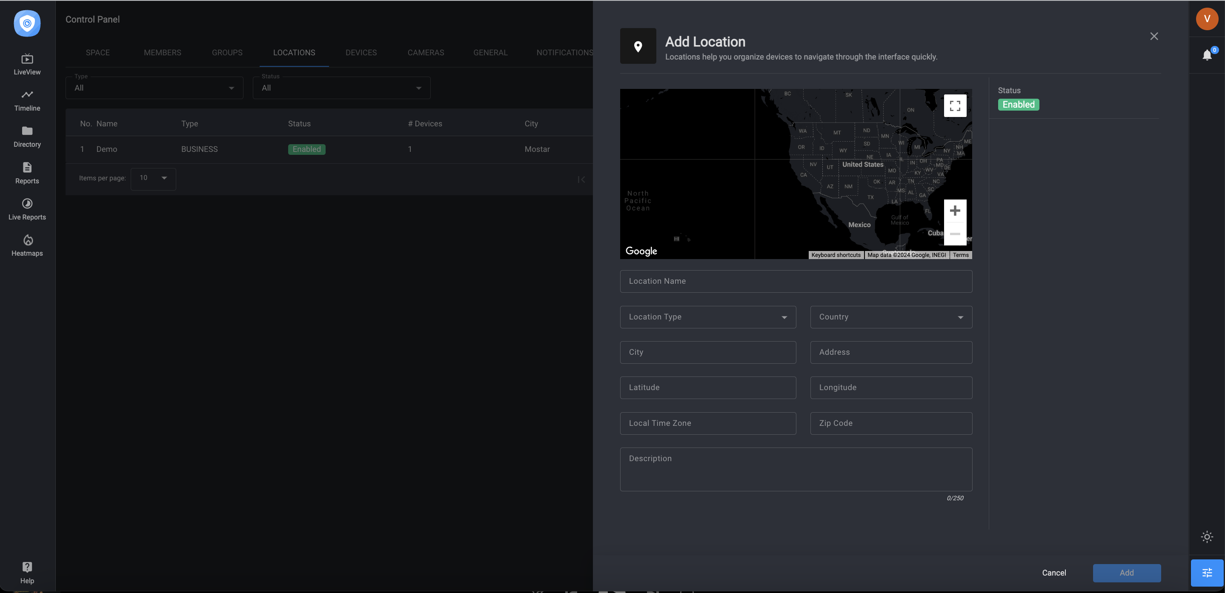
Task: Click the Add button
Action: pos(1127,573)
